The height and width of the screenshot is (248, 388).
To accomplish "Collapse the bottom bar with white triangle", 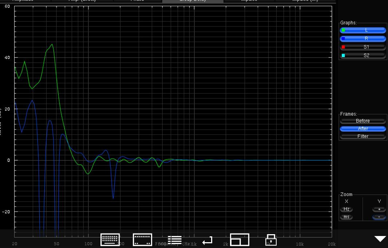I will [380, 239].
